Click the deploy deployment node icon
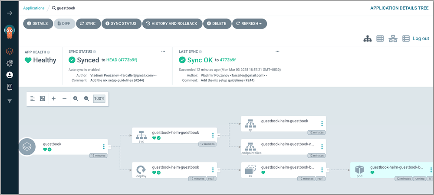 pyautogui.click(x=141, y=169)
